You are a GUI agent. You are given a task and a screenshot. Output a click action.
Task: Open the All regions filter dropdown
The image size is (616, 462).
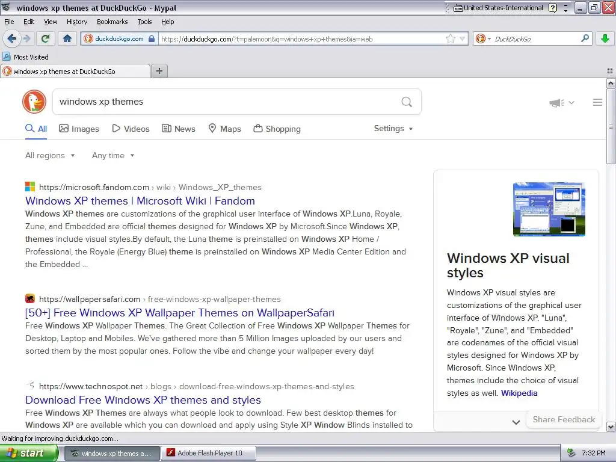tap(50, 156)
